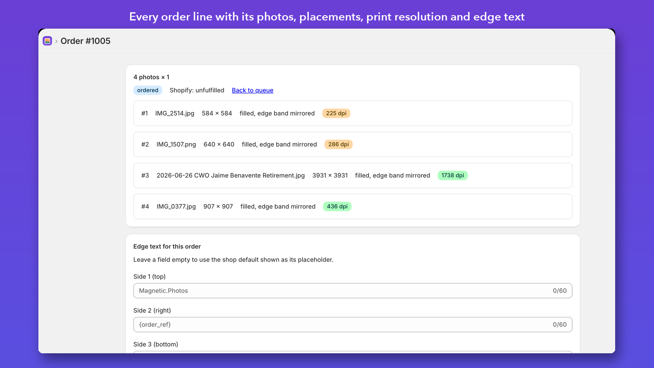
Task: Click the Side 3 (bottom) label
Action: click(156, 344)
